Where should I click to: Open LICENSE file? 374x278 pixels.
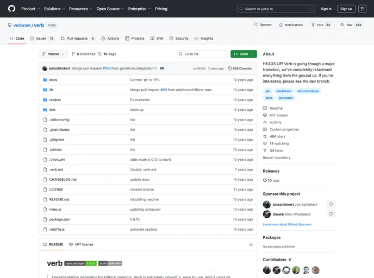click(x=56, y=189)
